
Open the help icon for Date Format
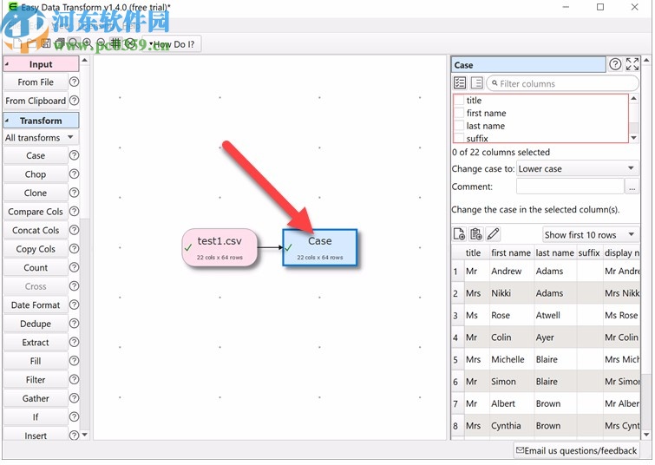coord(74,305)
